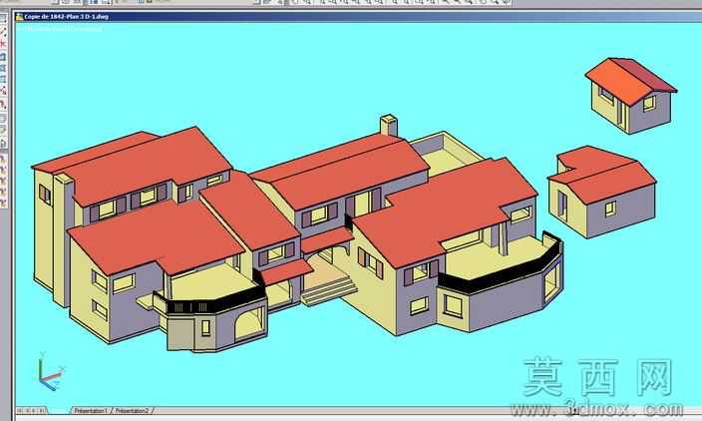Click the drawing file icon in title bar
This screenshot has height=421, width=702.
click(19, 17)
